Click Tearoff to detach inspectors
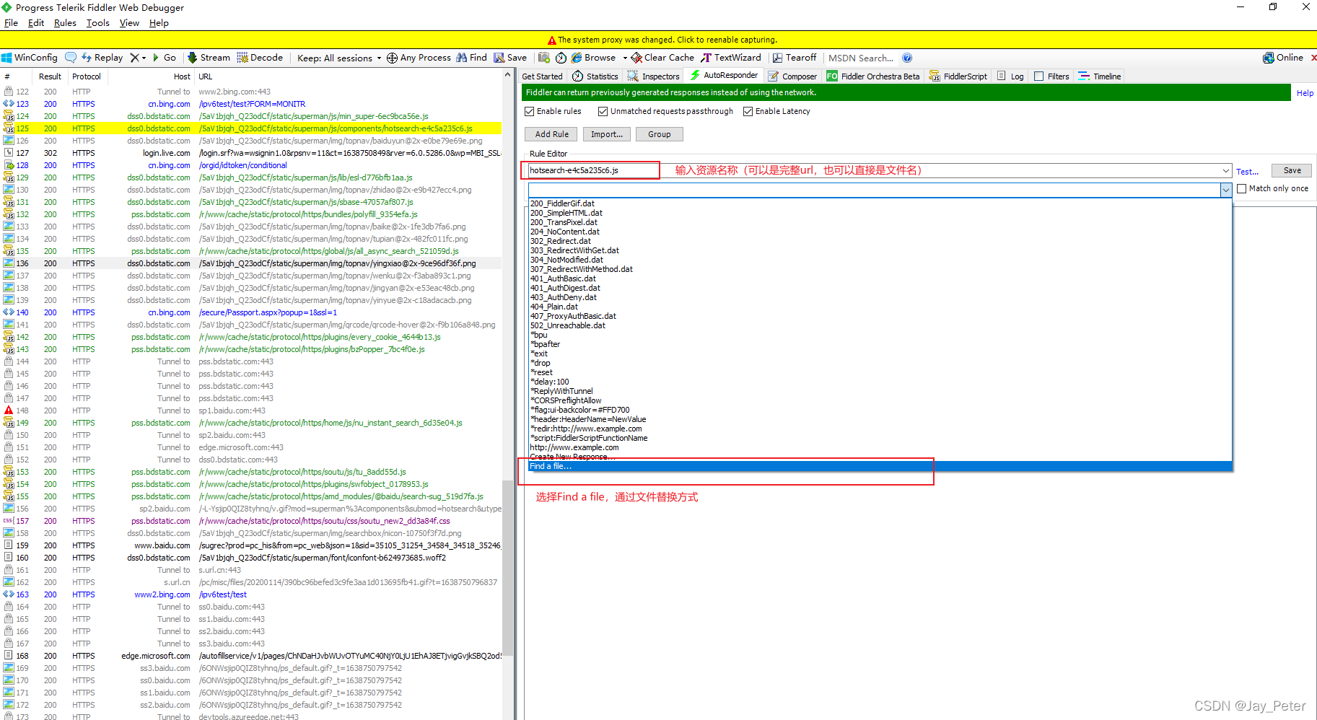Screen dimensions: 1317x720 [795, 58]
